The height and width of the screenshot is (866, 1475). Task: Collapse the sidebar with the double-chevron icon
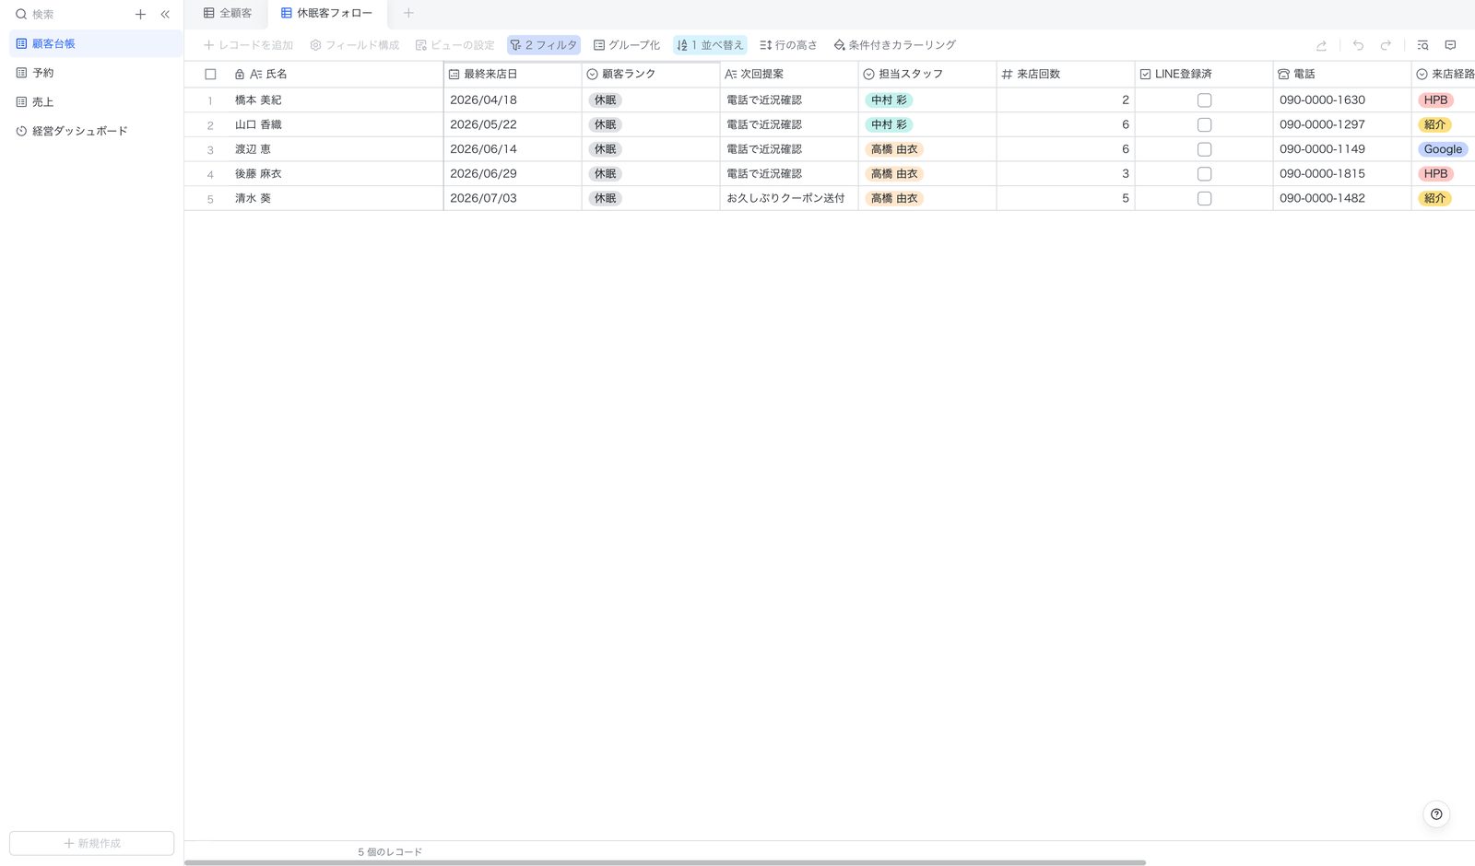[165, 15]
